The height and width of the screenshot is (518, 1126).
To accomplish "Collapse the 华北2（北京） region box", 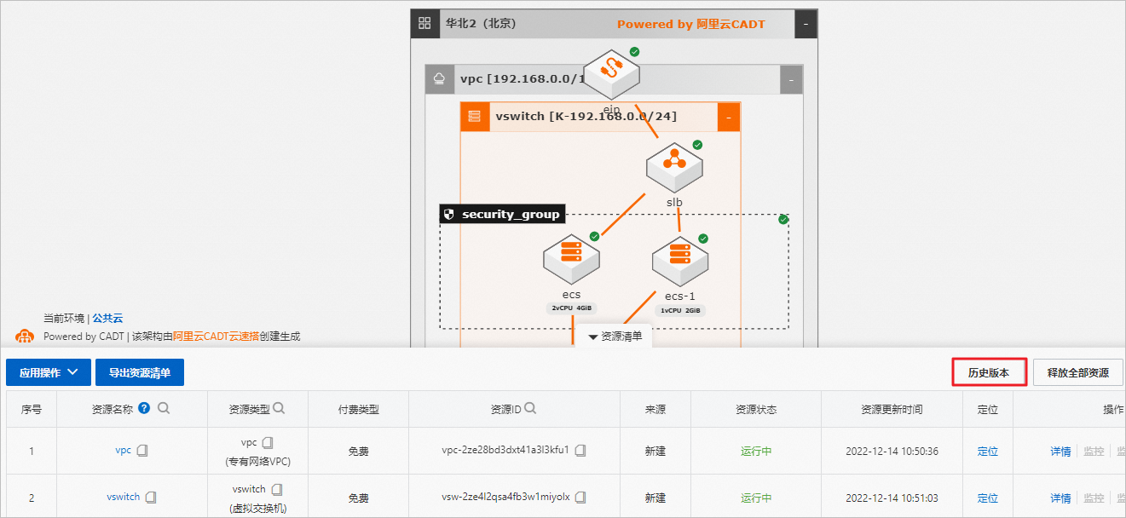I will (806, 24).
